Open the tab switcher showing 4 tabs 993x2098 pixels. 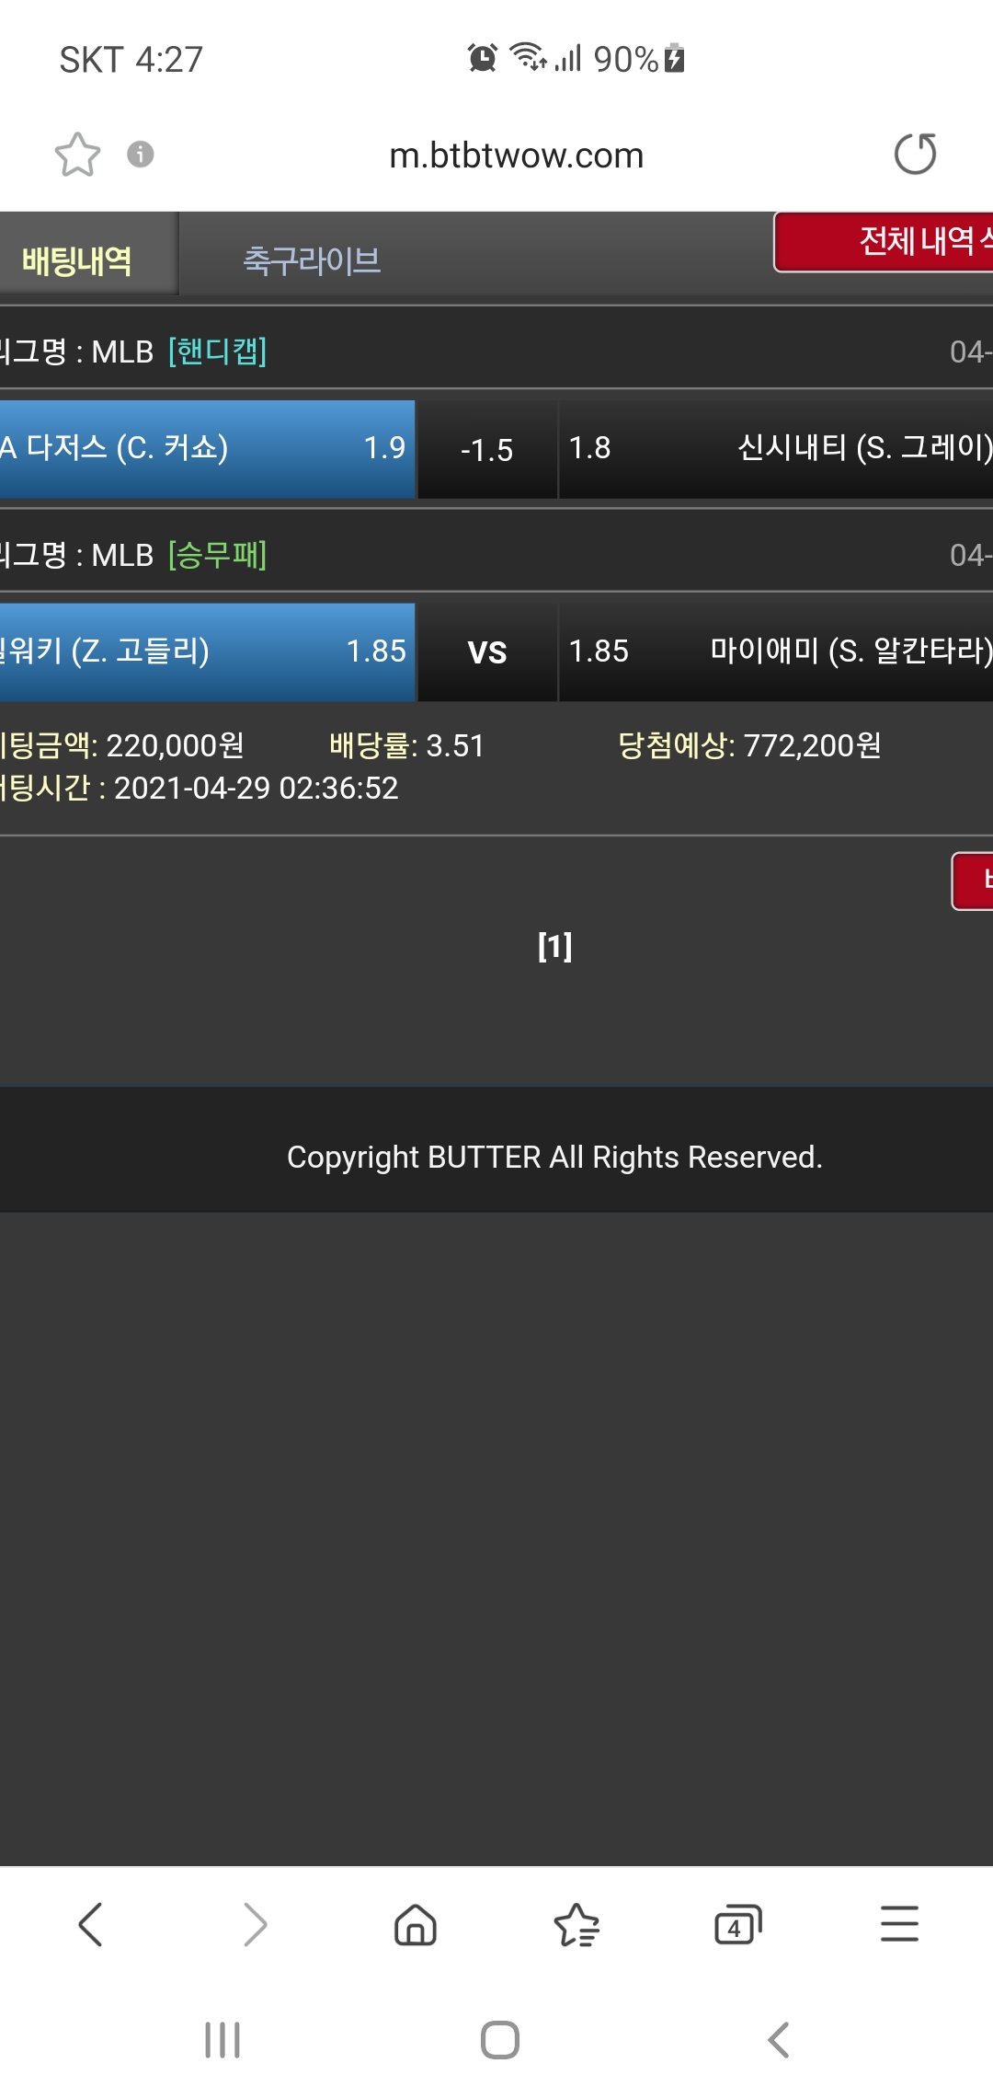[x=738, y=1924]
